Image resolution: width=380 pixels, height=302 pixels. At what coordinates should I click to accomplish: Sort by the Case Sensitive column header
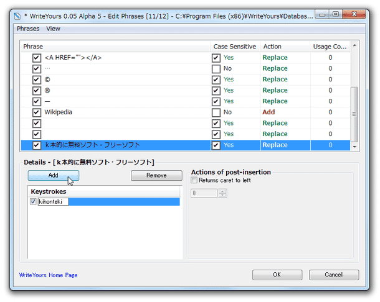[x=235, y=47]
